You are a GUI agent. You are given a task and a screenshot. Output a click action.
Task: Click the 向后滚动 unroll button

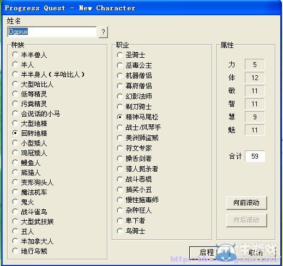coord(246,220)
